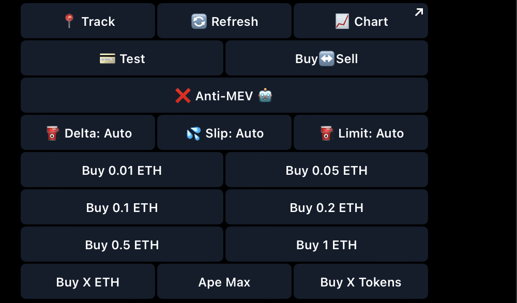Refresh the token info

pos(224,21)
